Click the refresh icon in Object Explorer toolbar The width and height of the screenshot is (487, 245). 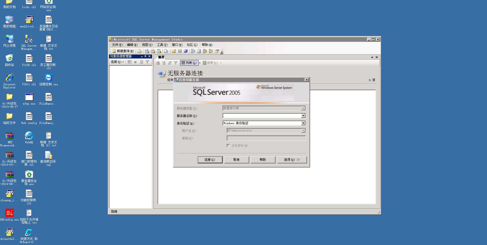tap(141, 62)
